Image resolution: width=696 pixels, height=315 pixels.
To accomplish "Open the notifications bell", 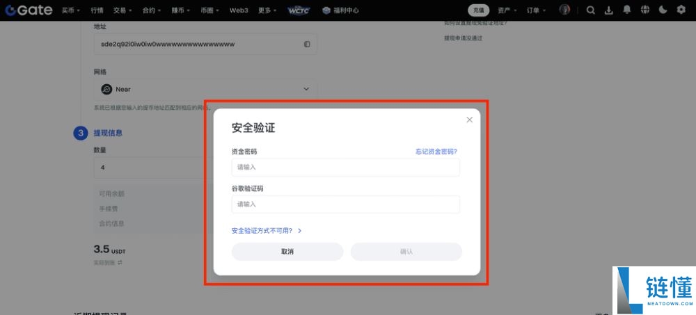I will 627,10.
